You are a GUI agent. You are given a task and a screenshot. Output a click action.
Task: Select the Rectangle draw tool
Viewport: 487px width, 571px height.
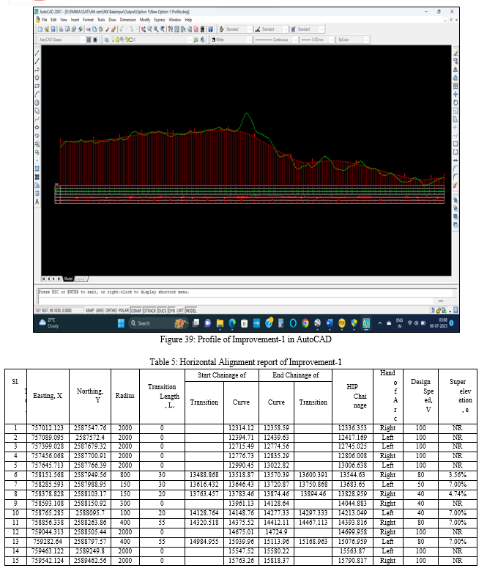tap(37, 86)
